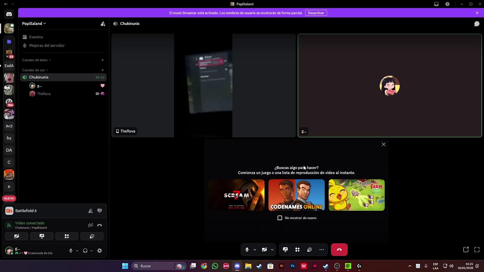Open Windows Start menu

[x=125, y=266]
